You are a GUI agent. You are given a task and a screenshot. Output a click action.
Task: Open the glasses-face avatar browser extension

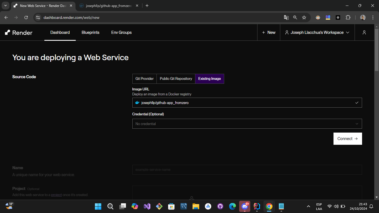[318, 17]
